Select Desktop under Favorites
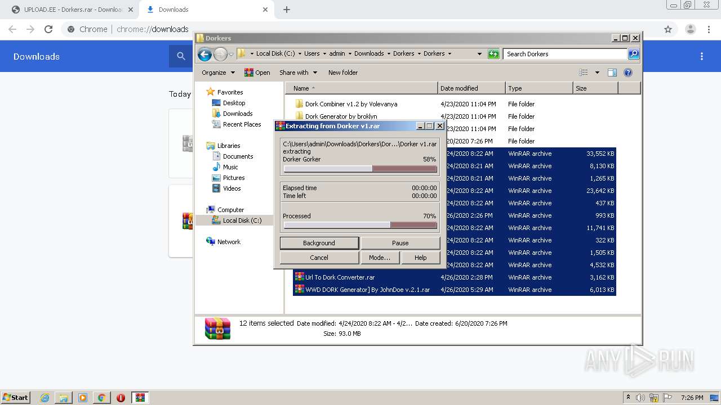This screenshot has width=721, height=405. click(229, 103)
